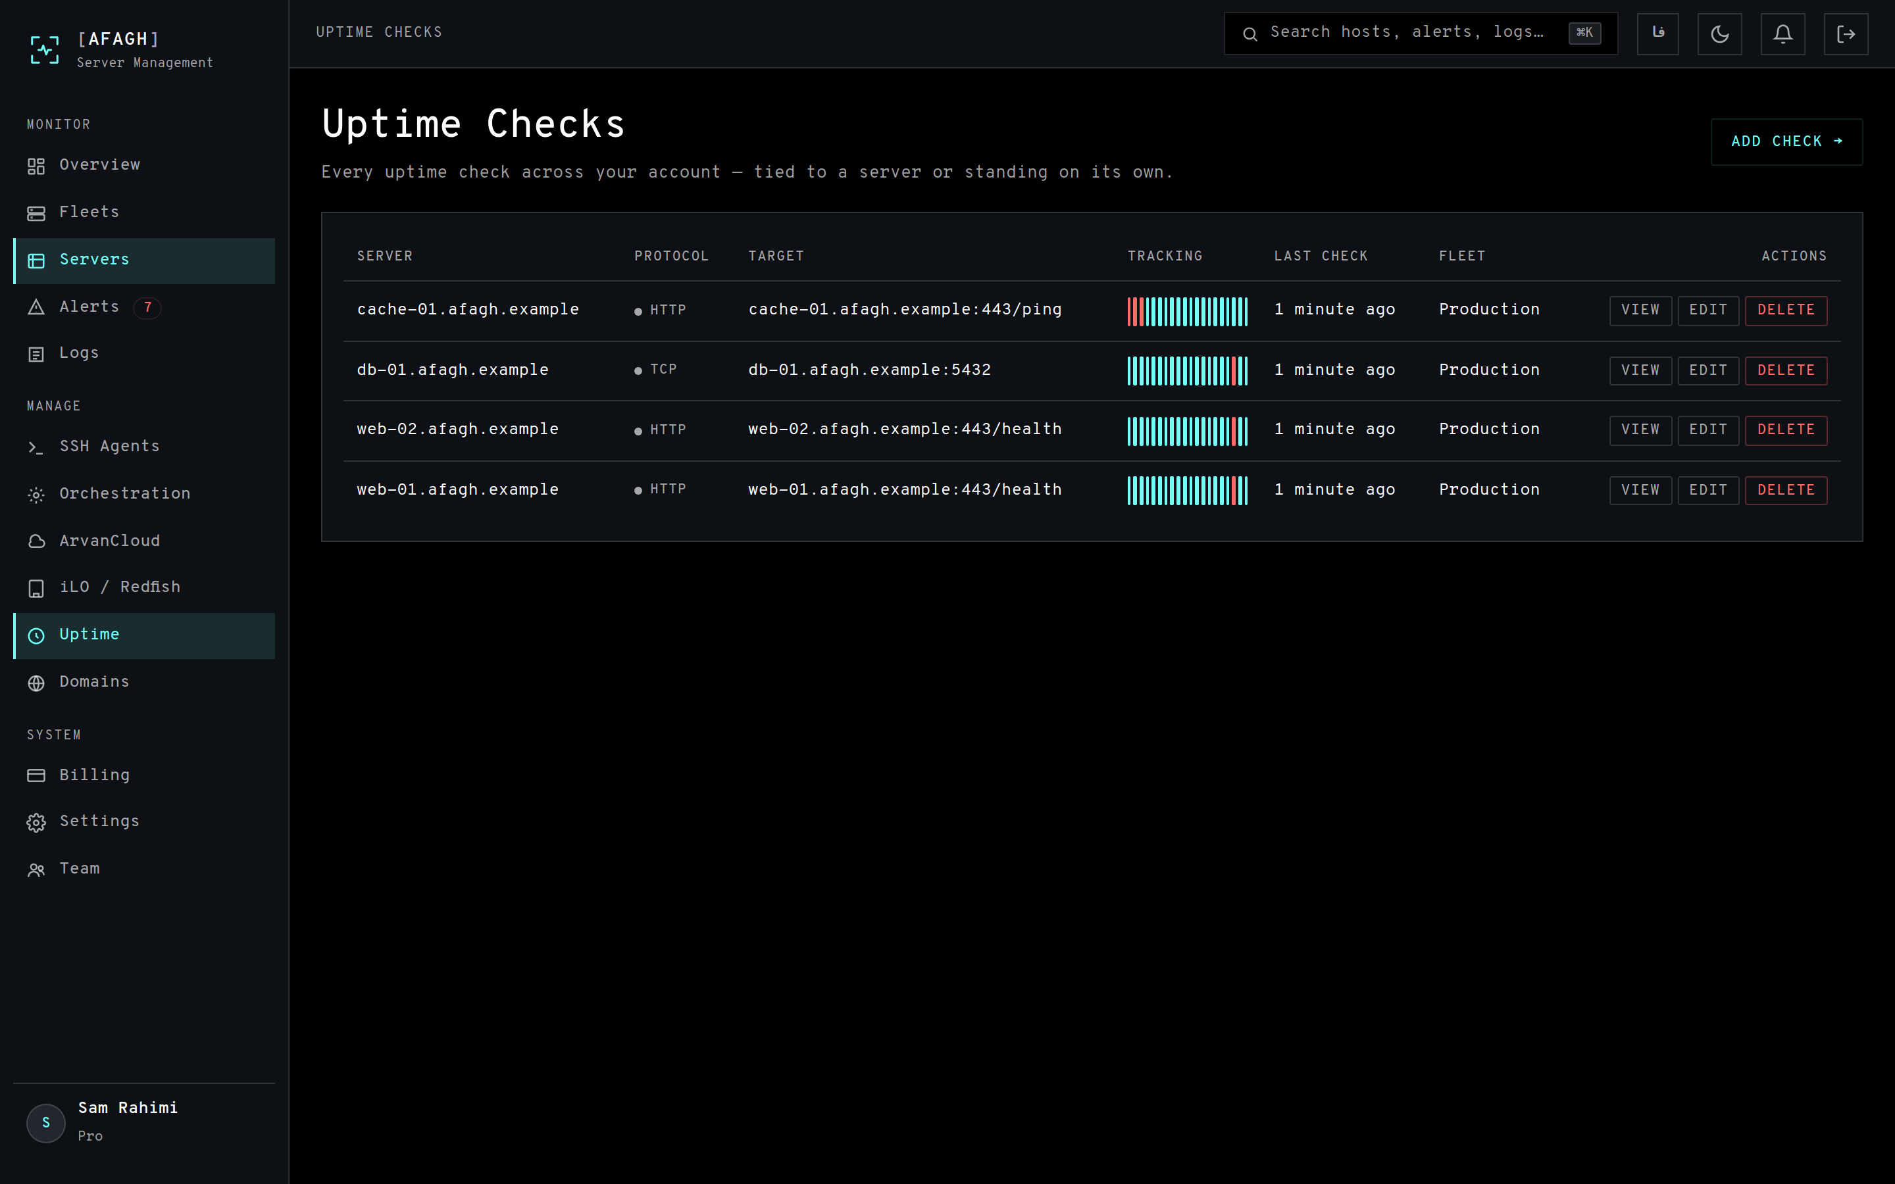This screenshot has height=1184, width=1895.
Task: Go to Overview in the sidebar
Action: 144,165
